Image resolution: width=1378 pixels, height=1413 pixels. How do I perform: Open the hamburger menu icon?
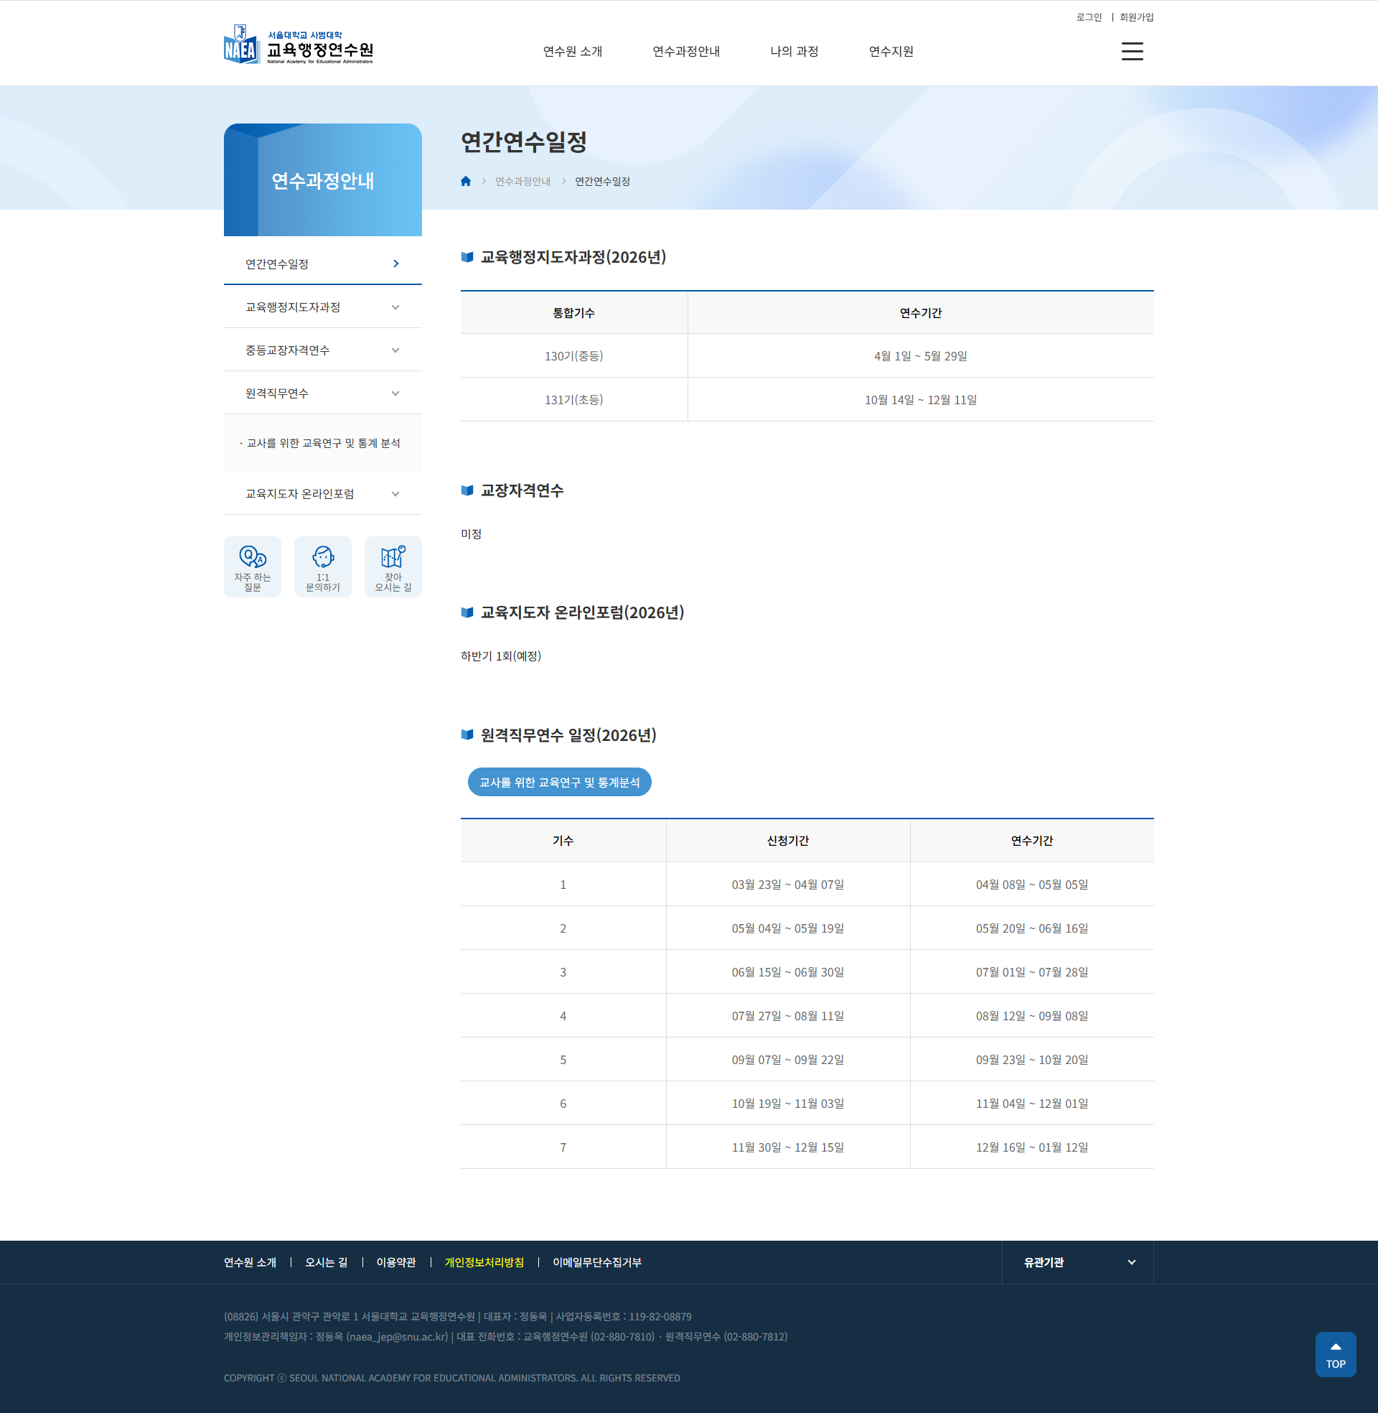click(1132, 52)
